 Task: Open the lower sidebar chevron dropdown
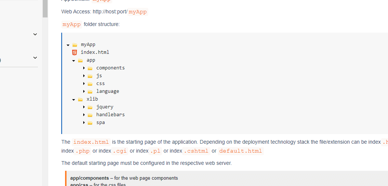coord(35,58)
